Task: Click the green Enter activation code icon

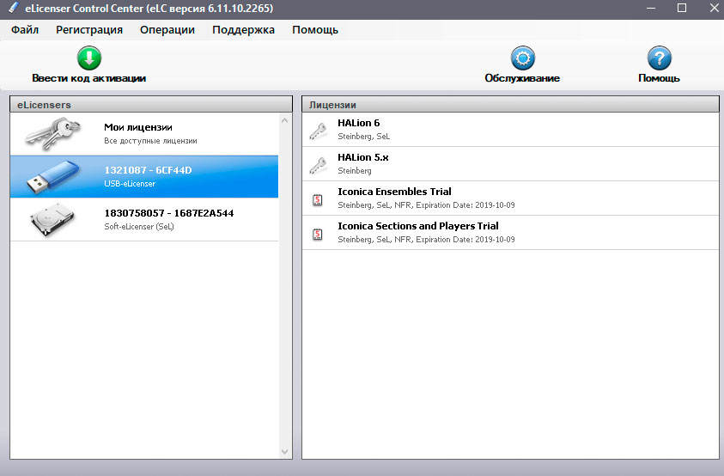Action: coord(89,58)
